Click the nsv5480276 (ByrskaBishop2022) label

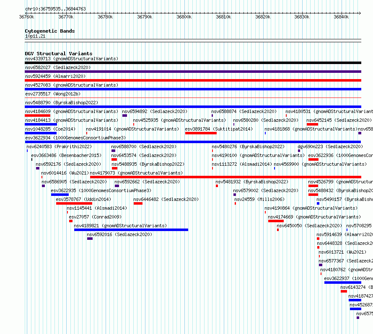click(x=248, y=146)
